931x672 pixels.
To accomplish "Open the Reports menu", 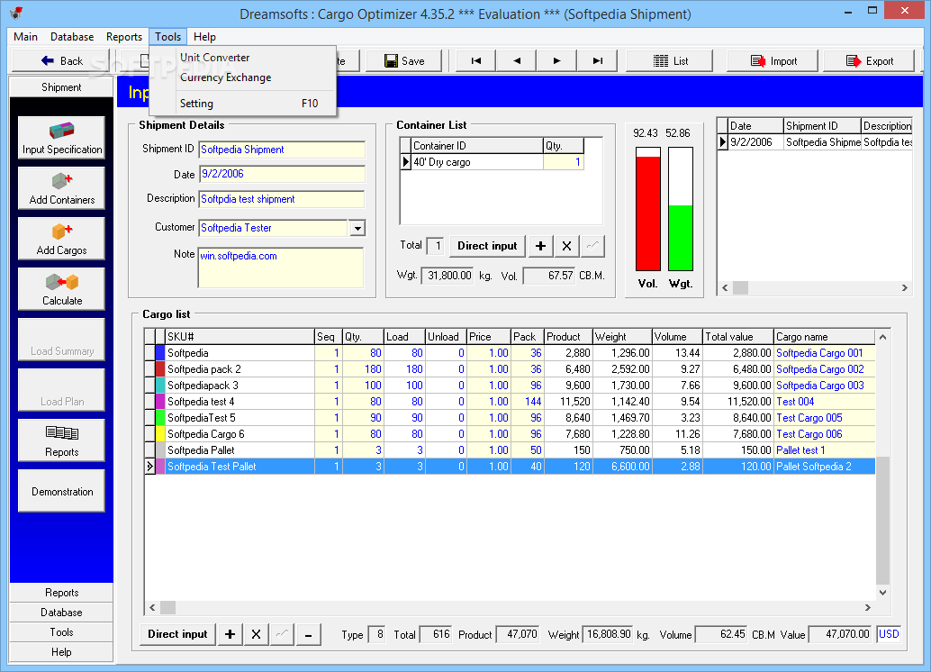I will click(124, 37).
